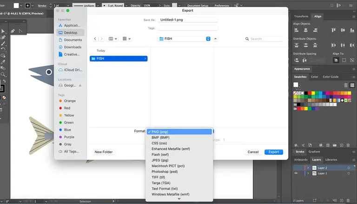
Task: Click vertical distribute spacing icon
Action: (x=296, y=60)
